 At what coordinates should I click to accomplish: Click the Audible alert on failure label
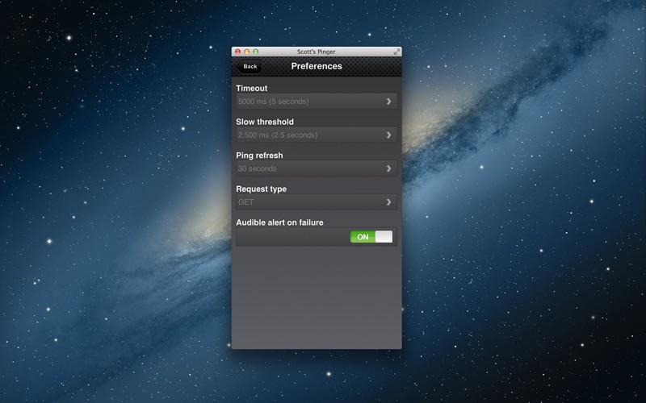click(279, 222)
